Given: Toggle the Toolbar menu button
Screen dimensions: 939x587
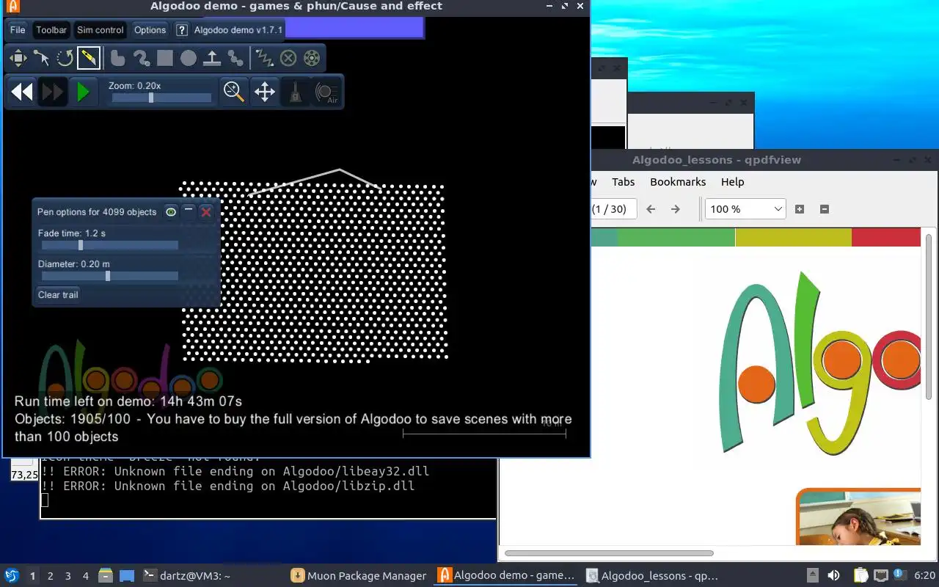Looking at the screenshot, I should tap(51, 30).
